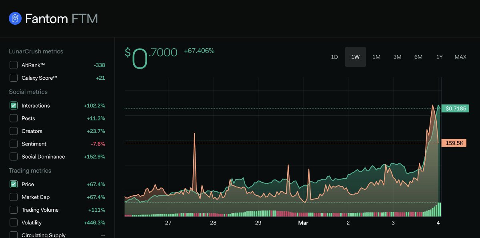480x238 pixels.
Task: Switch chart range to 1Y
Action: click(439, 57)
